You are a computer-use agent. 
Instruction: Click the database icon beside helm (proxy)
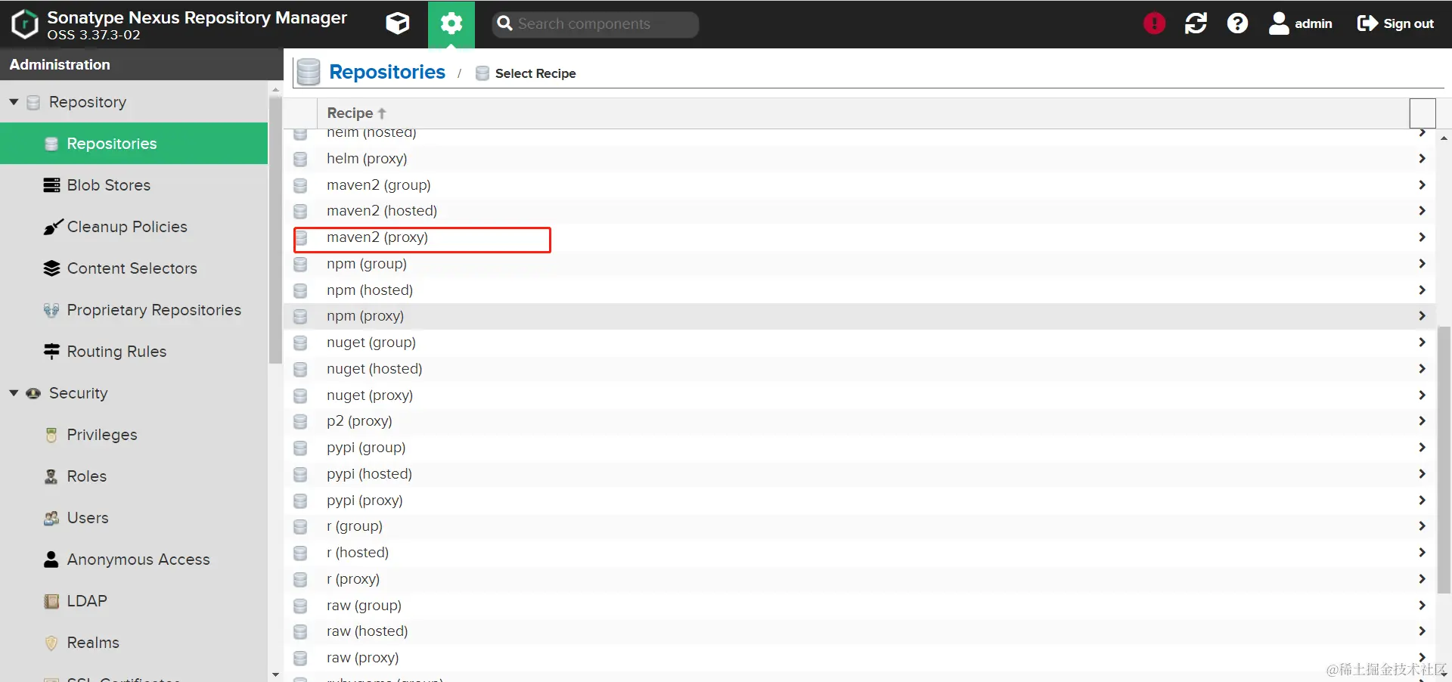tap(300, 160)
